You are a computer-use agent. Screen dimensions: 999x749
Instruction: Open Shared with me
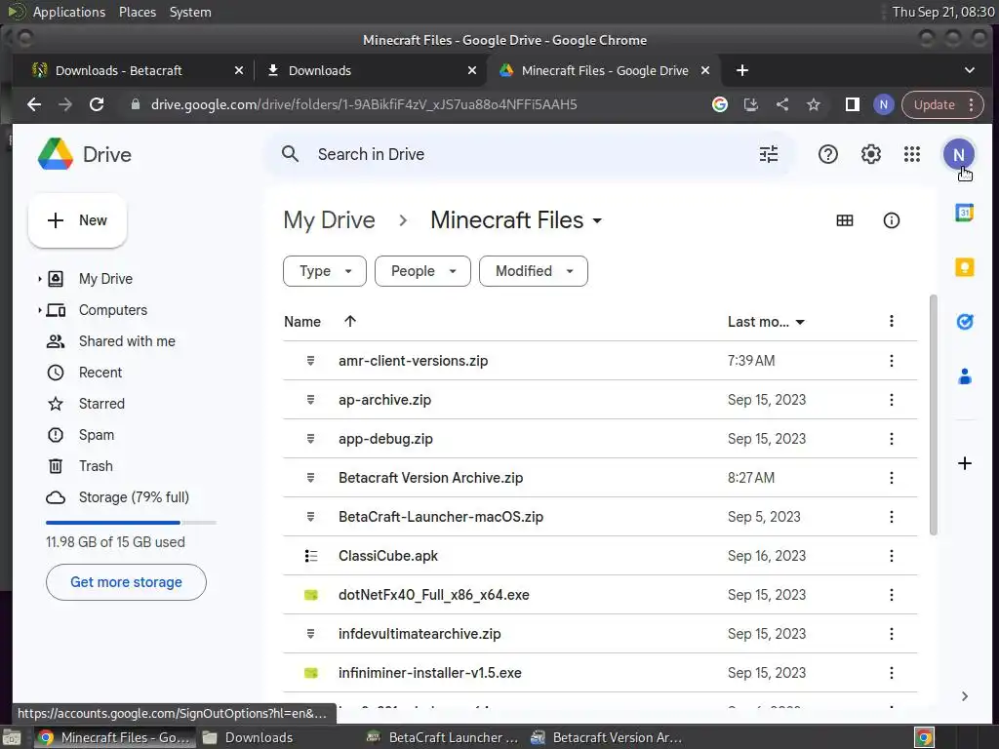pyautogui.click(x=127, y=341)
